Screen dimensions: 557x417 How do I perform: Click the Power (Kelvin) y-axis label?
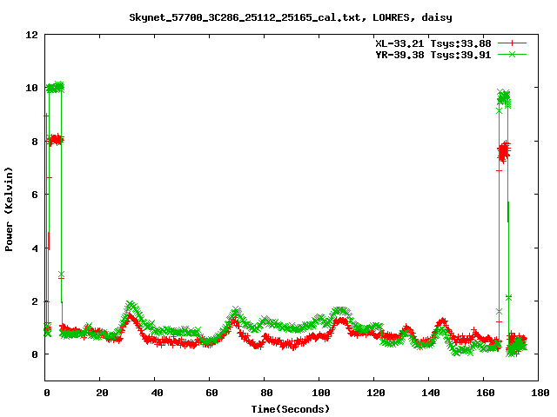(9, 209)
